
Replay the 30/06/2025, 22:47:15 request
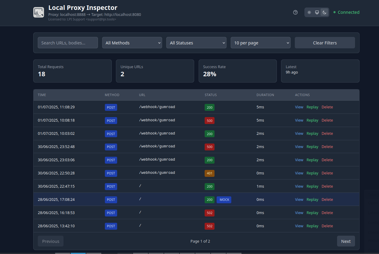pos(312,186)
